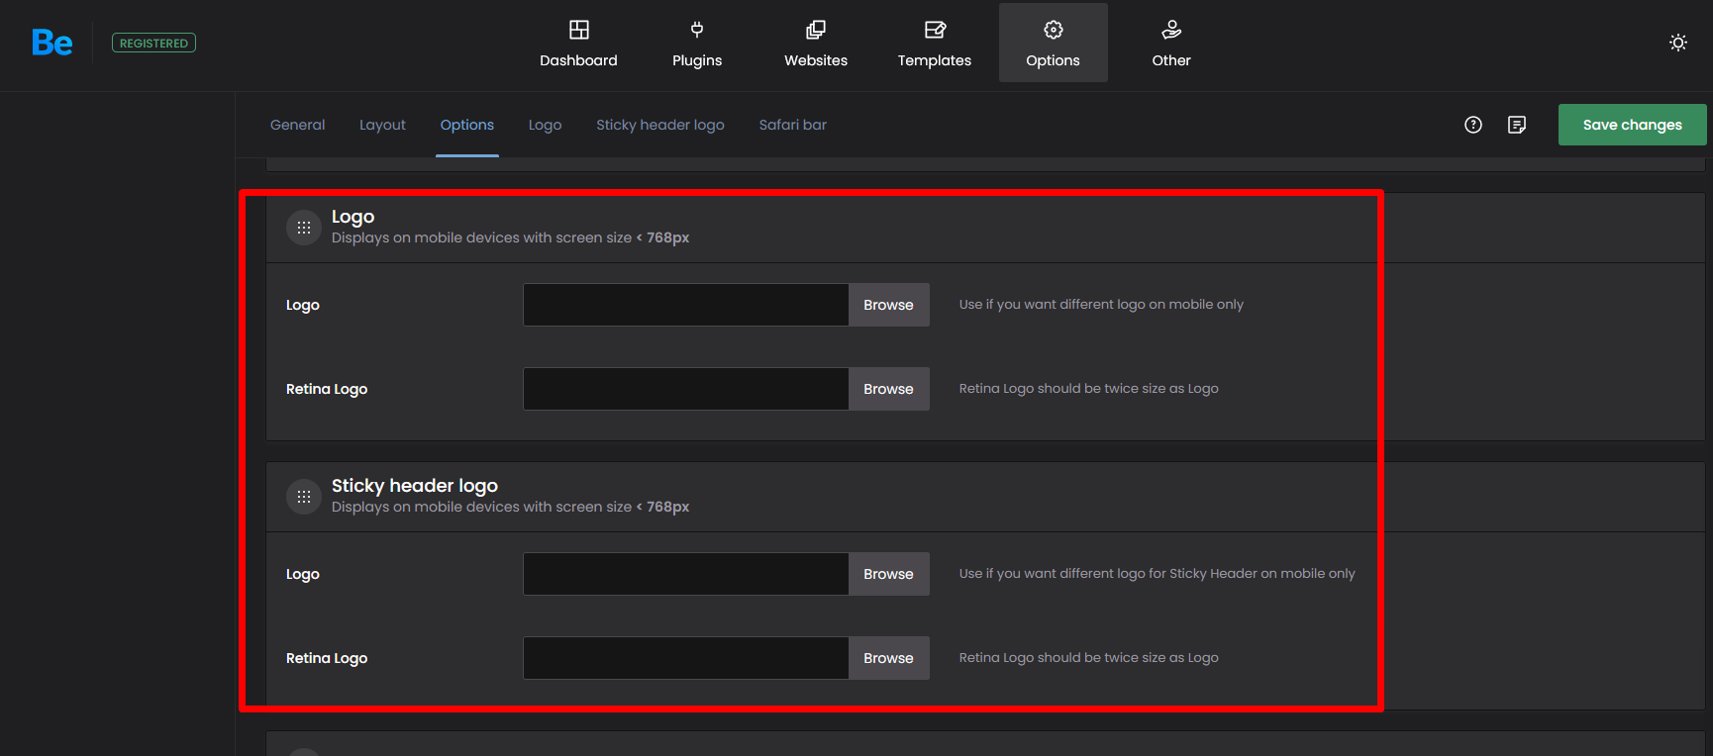The height and width of the screenshot is (756, 1713).
Task: Click the Be logo
Action: 52,43
